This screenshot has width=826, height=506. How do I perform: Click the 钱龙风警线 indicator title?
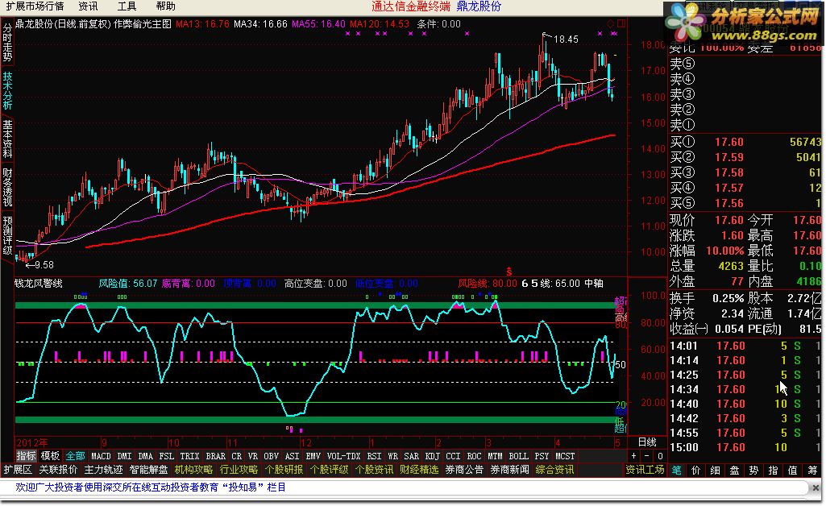(x=39, y=284)
